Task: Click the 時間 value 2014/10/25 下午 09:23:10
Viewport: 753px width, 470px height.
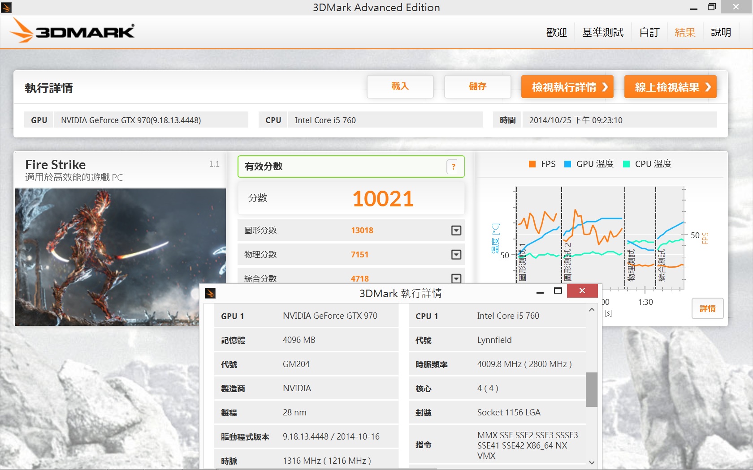Action: point(620,120)
